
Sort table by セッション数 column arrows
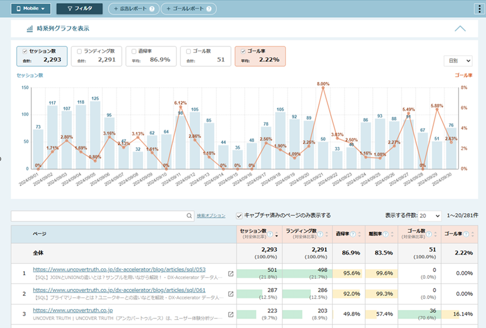[276, 234]
